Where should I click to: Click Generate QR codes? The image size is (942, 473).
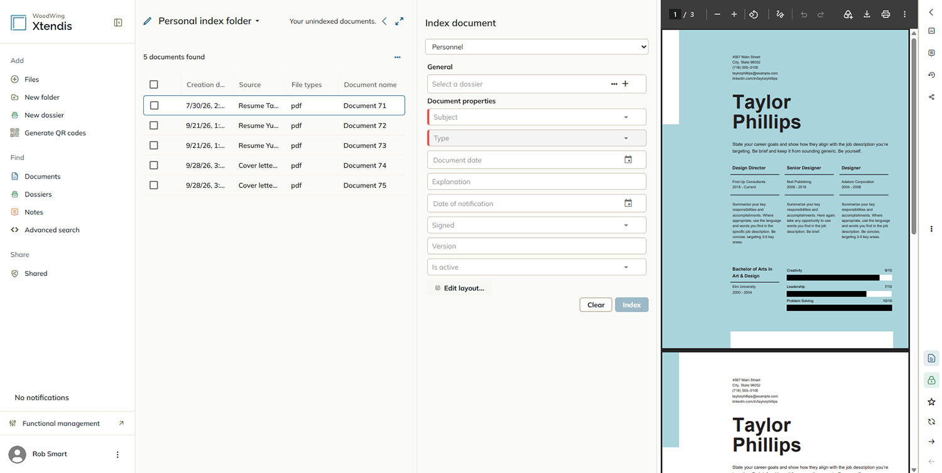click(48, 133)
